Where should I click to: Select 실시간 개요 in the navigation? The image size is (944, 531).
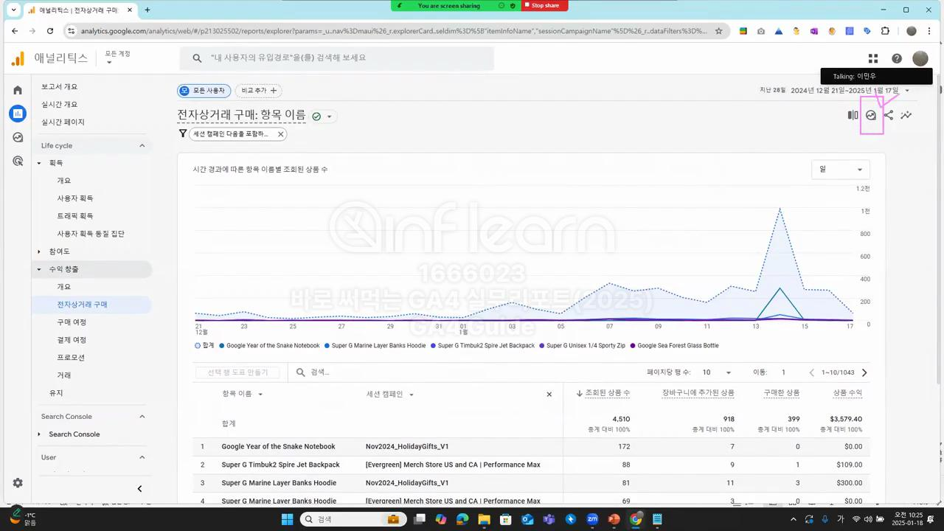tap(59, 105)
